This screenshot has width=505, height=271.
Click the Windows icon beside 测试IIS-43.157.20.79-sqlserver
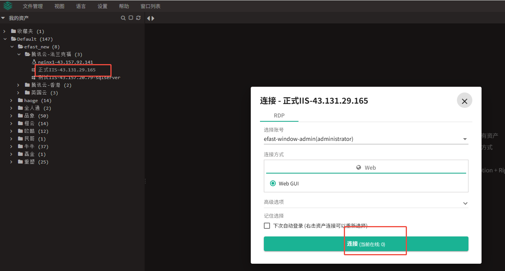34,78
